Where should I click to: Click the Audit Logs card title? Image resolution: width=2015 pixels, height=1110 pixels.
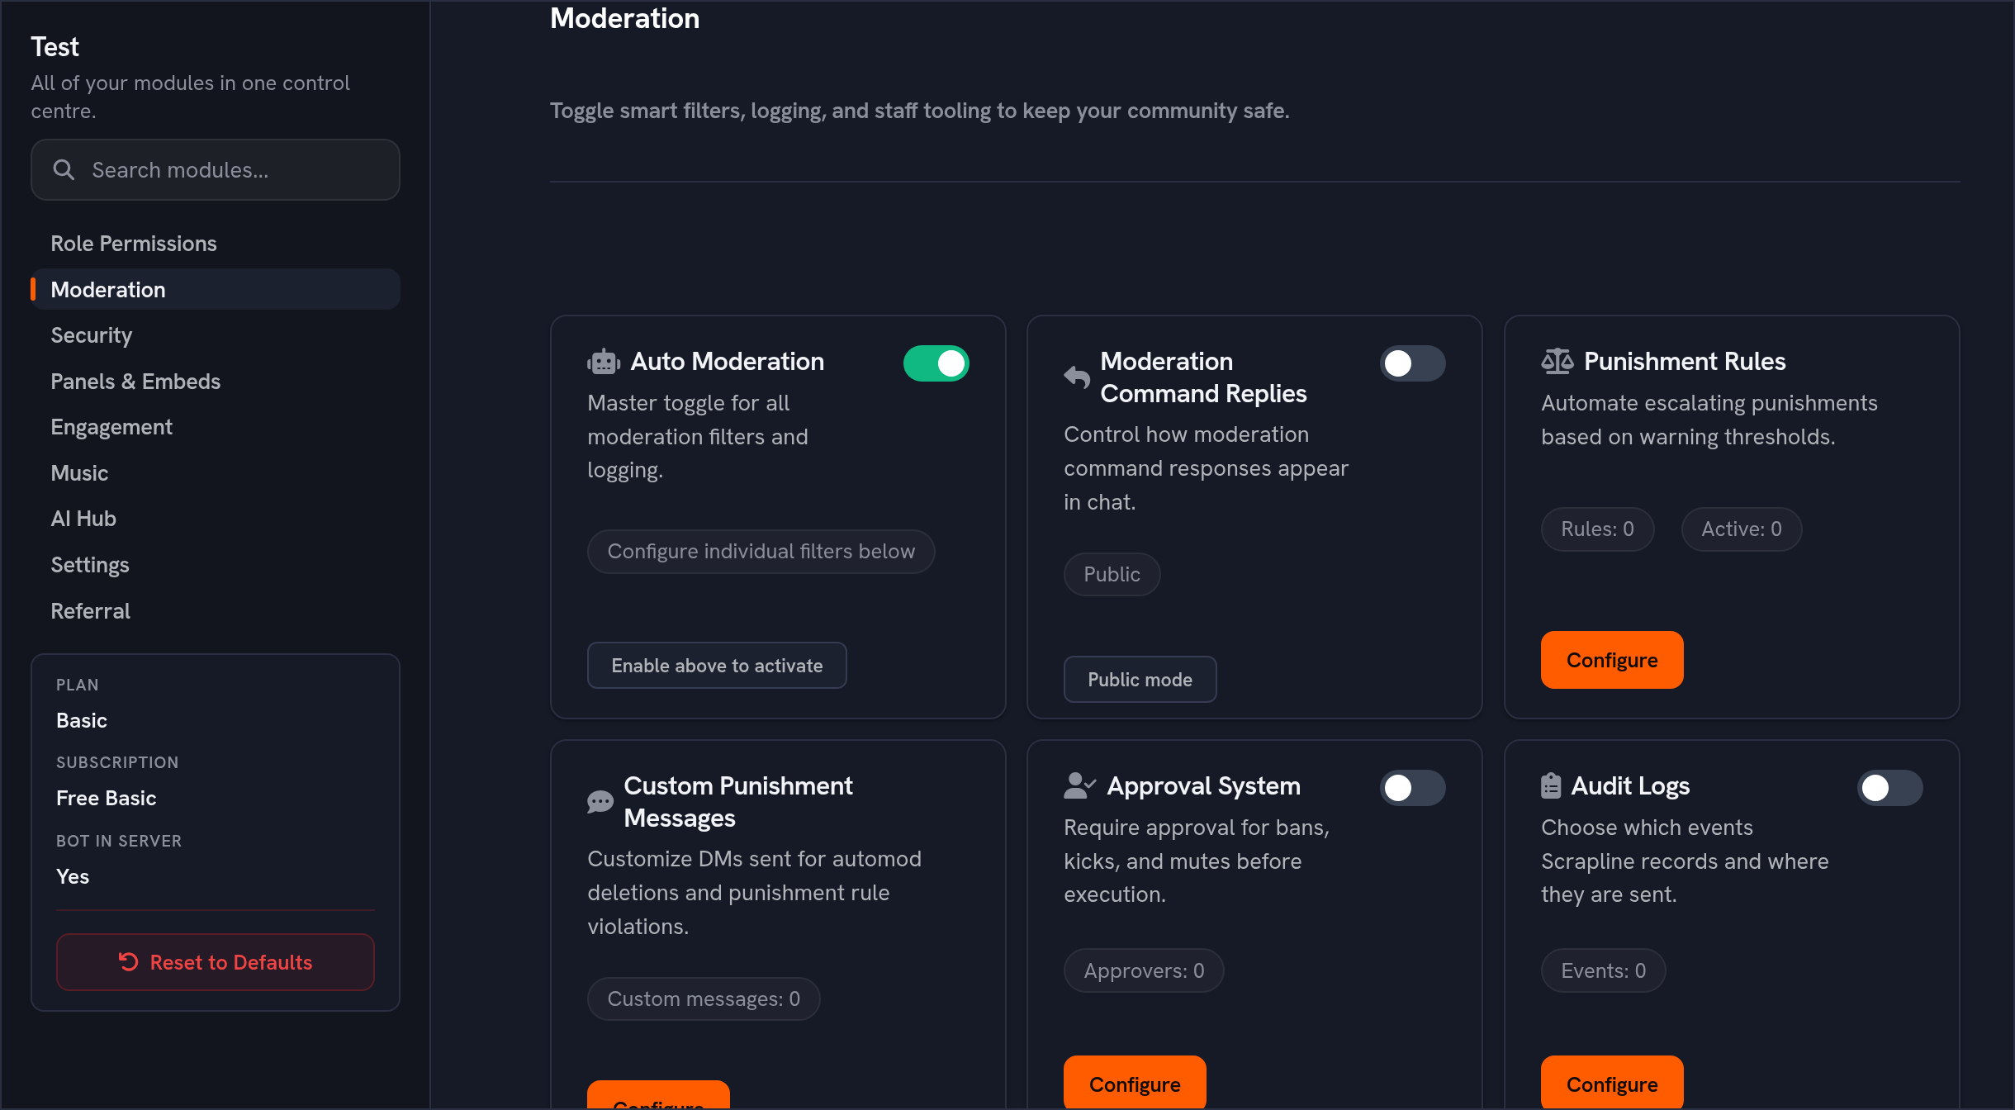[x=1630, y=786]
